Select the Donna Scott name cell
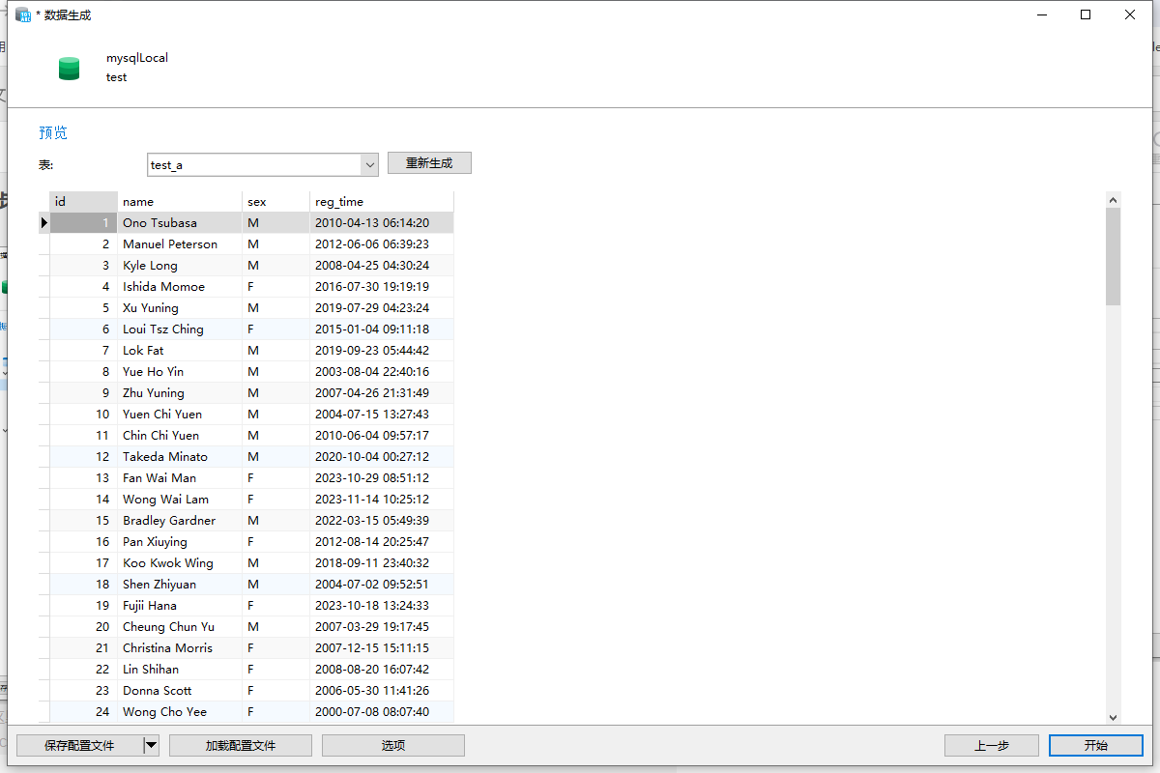 click(x=180, y=690)
